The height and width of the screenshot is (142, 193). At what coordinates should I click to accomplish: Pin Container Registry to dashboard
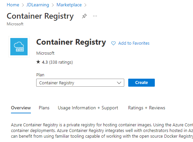[x=84, y=16]
